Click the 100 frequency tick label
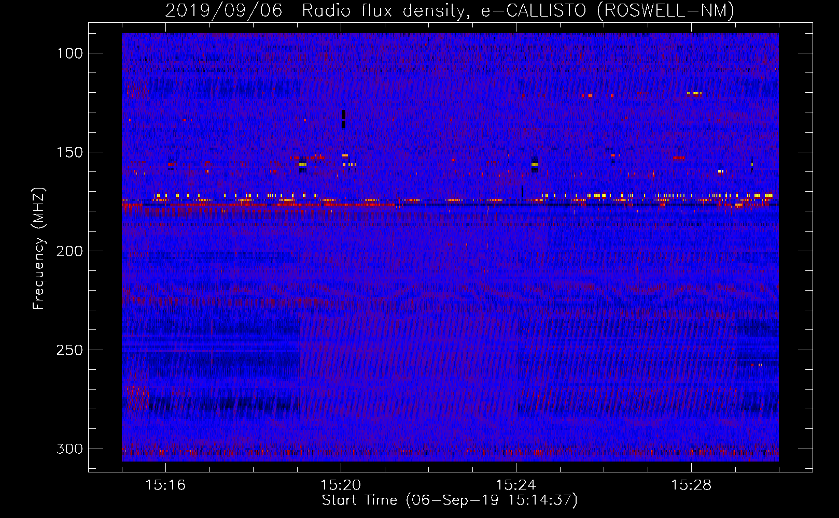 click(x=69, y=53)
